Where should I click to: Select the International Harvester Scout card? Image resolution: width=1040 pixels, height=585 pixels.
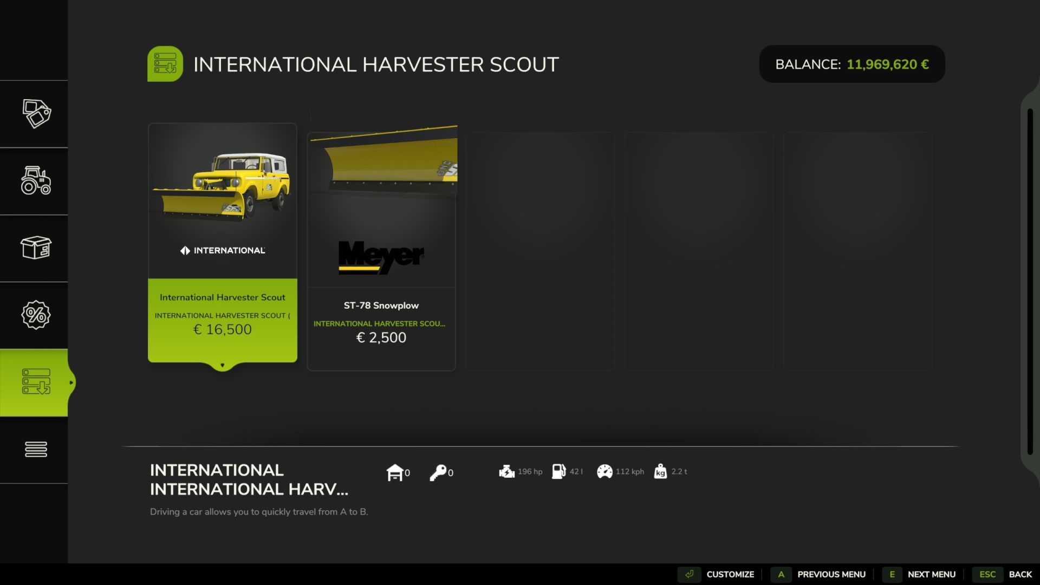[222, 244]
